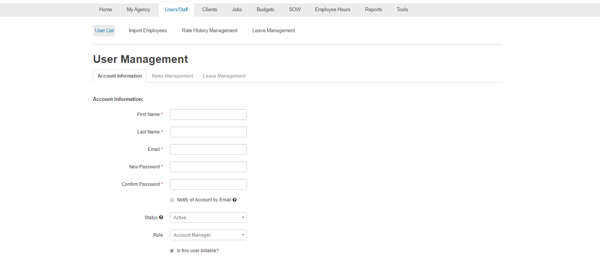Open the Budgets menu

coord(265,9)
